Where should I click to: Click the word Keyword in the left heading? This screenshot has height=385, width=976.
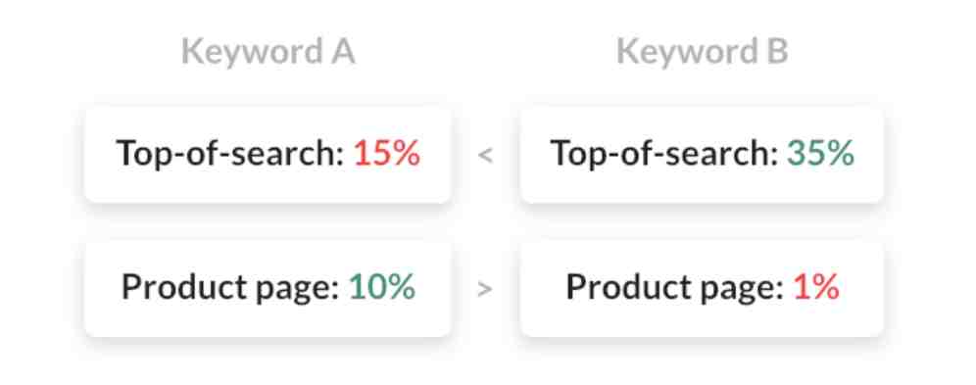(252, 53)
